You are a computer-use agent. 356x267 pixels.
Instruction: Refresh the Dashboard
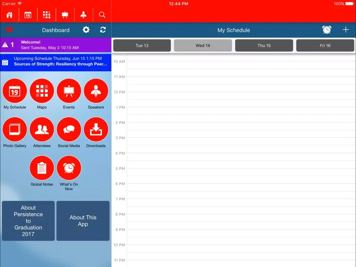tap(103, 30)
